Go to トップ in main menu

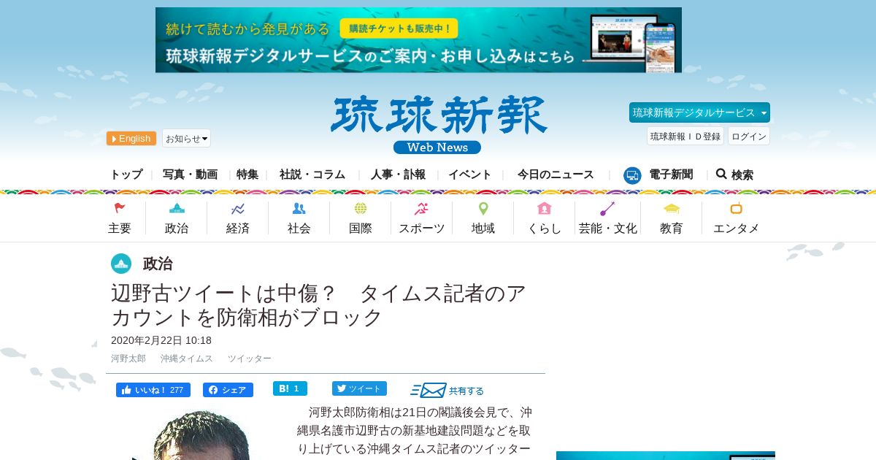pyautogui.click(x=126, y=175)
